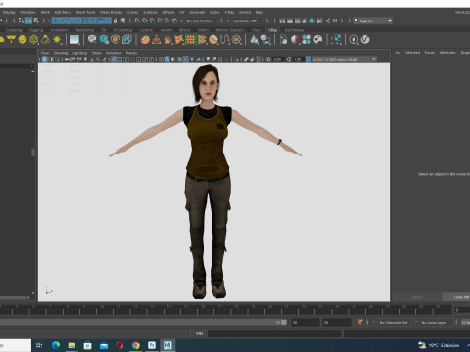The height and width of the screenshot is (352, 470).
Task: Open Microsoft Edge from the taskbar
Action: coord(56,345)
